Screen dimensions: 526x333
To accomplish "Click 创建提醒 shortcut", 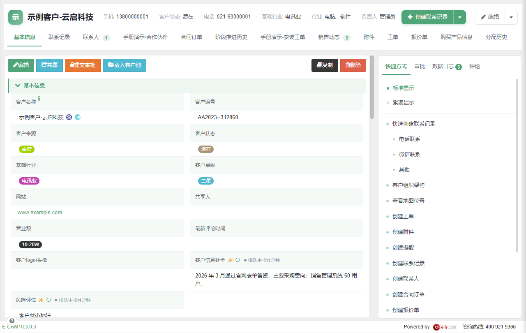I will pos(403,247).
